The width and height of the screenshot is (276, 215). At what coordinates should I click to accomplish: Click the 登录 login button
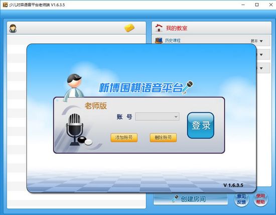(x=201, y=125)
